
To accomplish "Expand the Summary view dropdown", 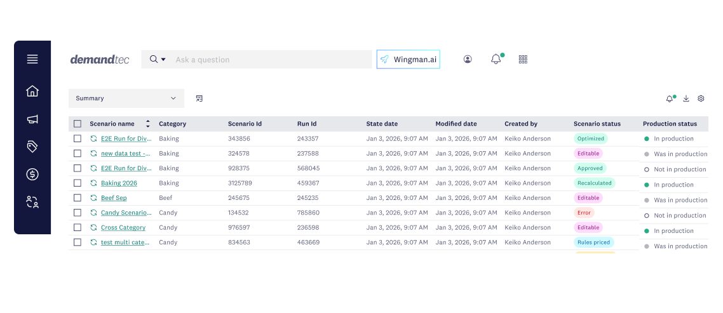I will click(126, 98).
